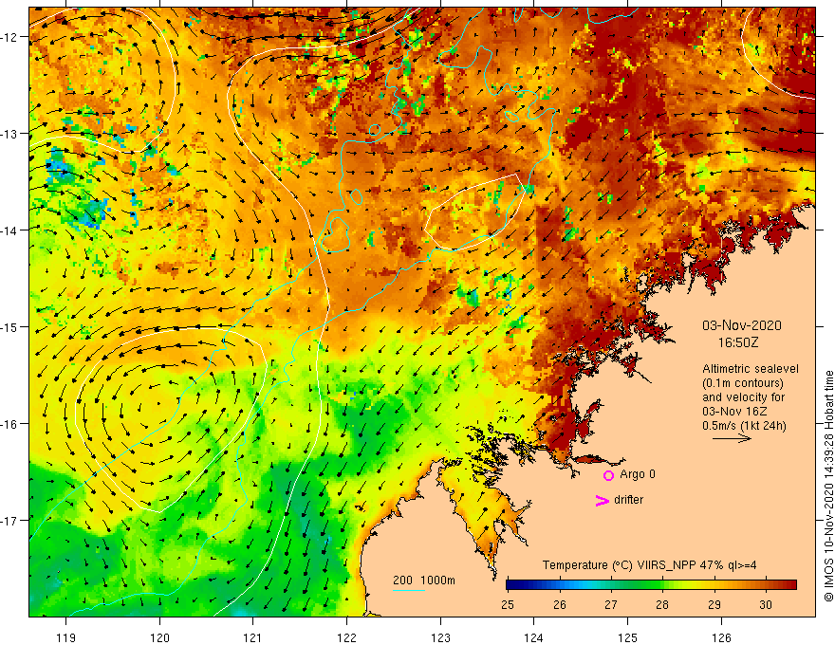The image size is (835, 645).
Task: Click the magenta Argo circle marker in legend
Action: (608, 475)
